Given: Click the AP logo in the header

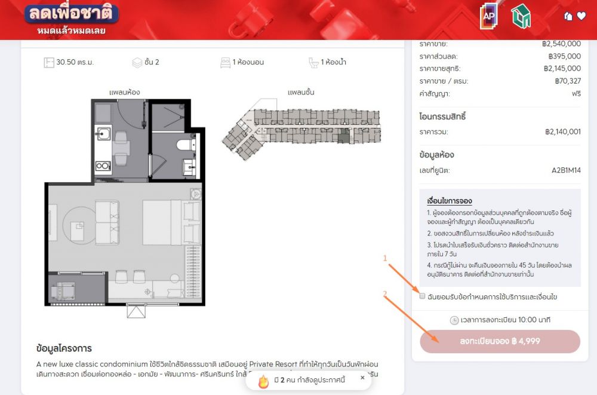Looking at the screenshot, I should 488,16.
